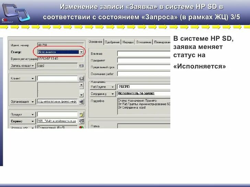Viewport: 250px width, 187px height.
Task: Open the Раб.Группе dropdown button
Action: pyautogui.click(x=103, y=87)
